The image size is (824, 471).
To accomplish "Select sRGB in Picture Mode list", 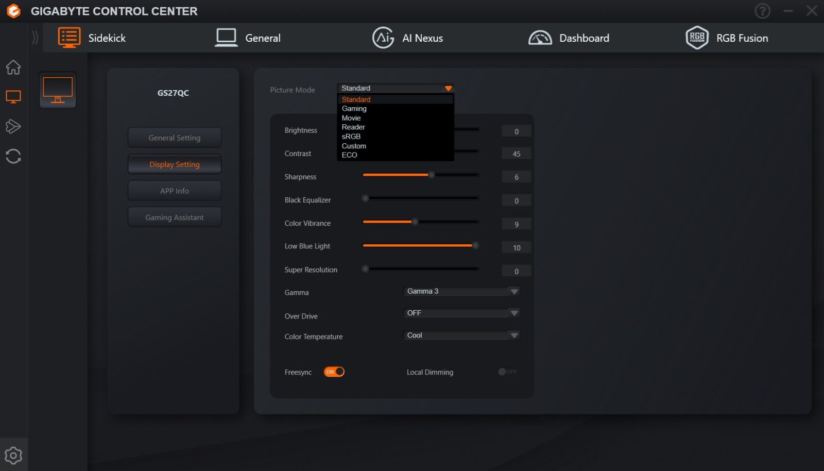I will [351, 137].
